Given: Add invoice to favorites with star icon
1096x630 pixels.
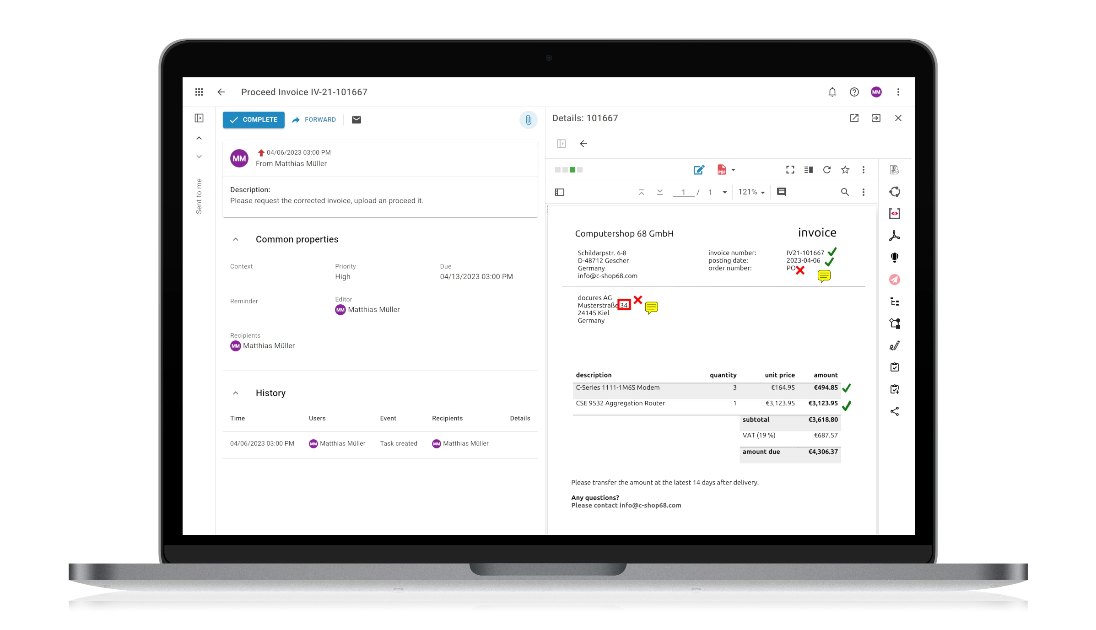Looking at the screenshot, I should tap(845, 169).
